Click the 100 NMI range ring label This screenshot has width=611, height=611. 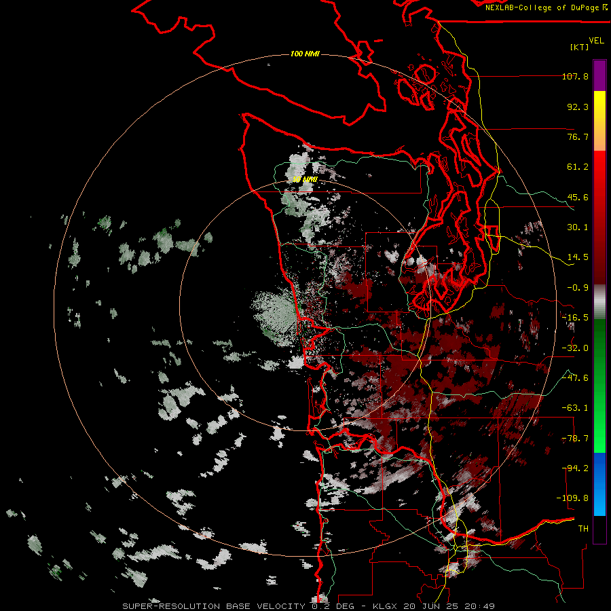pos(305,54)
